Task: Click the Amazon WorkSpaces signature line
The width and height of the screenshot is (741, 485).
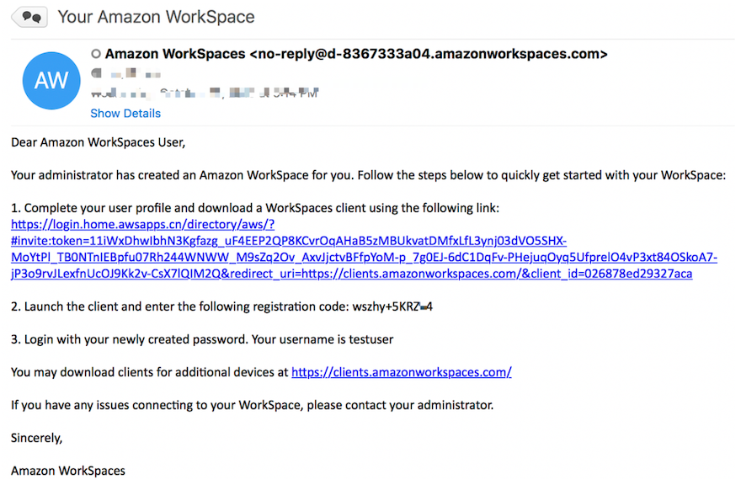Action: 68,471
